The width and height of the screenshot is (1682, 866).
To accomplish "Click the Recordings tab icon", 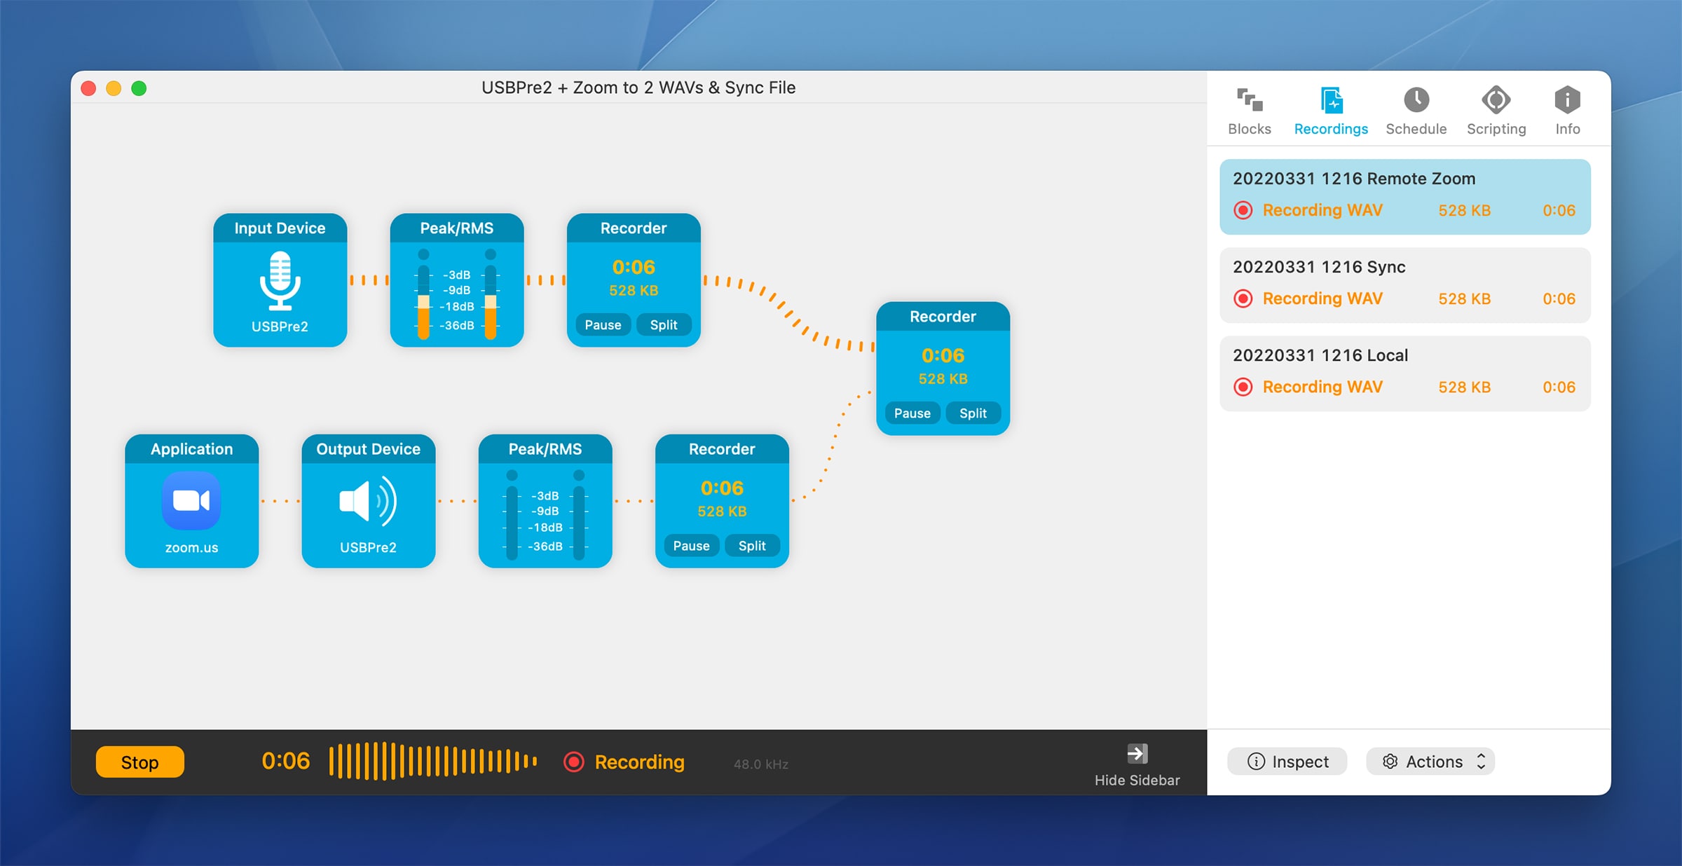I will click(1331, 104).
